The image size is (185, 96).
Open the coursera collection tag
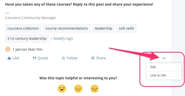pos(23,28)
